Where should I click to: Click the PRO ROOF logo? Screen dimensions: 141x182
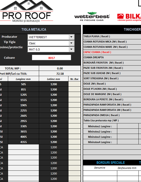(27, 11)
